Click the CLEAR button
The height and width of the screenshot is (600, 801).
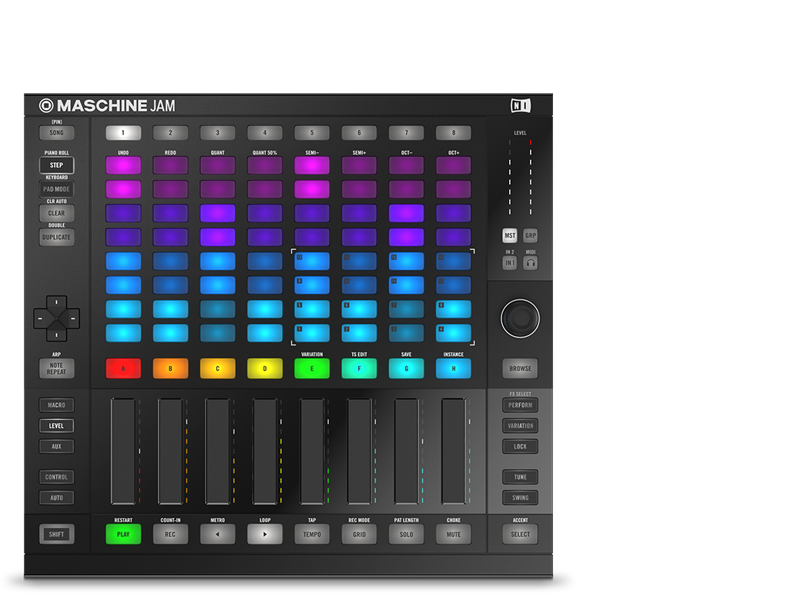pos(57,213)
